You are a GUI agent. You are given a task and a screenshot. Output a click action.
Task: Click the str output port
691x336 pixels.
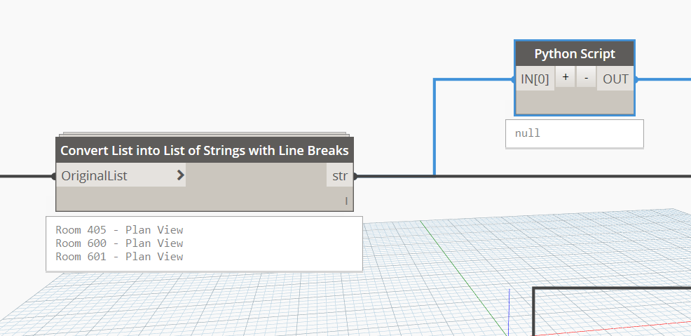340,175
